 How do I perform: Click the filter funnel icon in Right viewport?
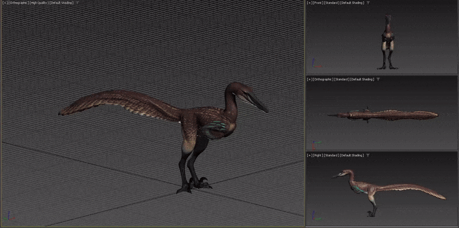(x=368, y=155)
